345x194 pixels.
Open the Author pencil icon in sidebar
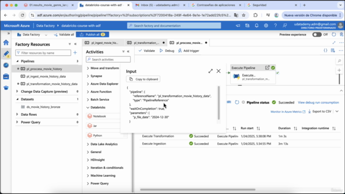pos(6,54)
